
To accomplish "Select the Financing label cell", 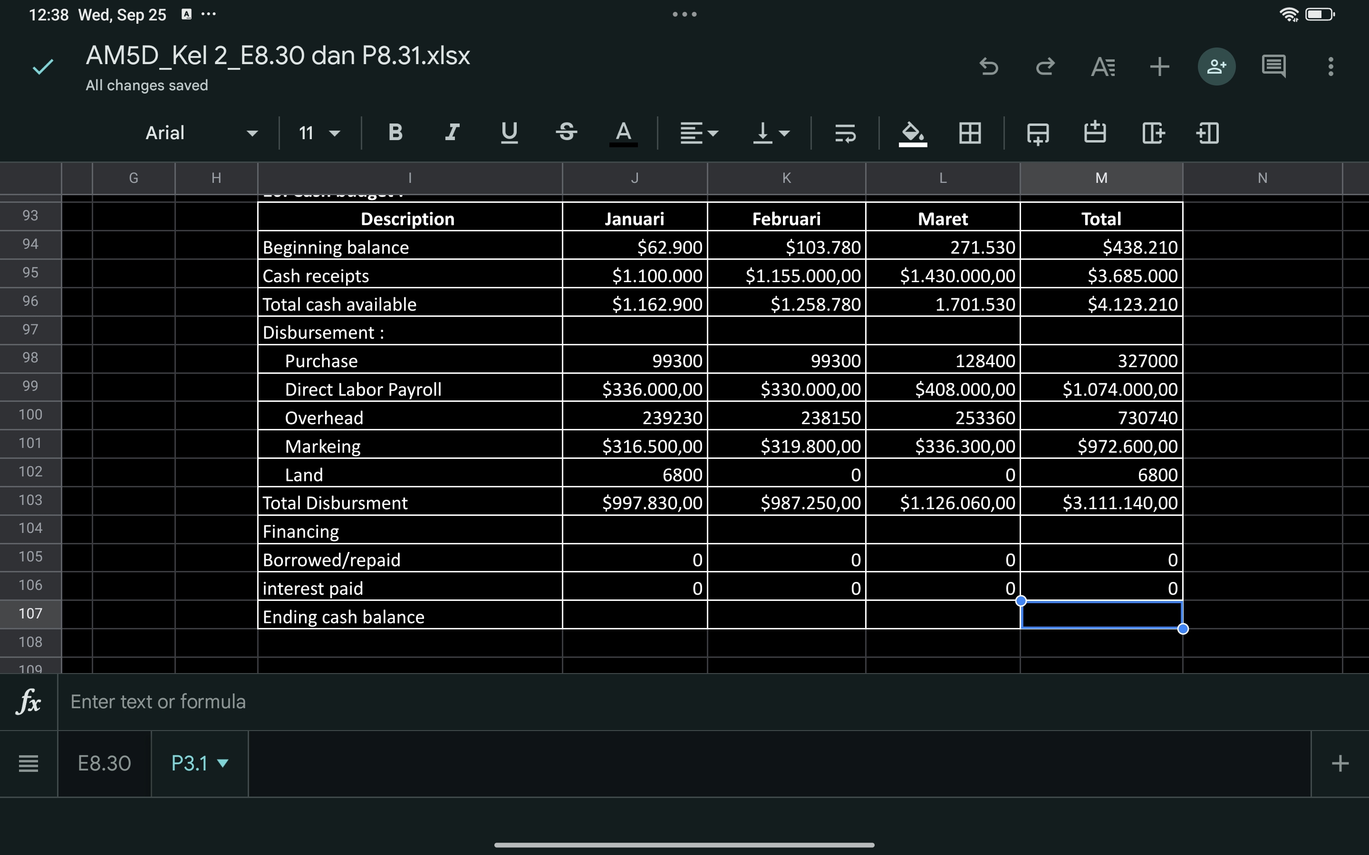I will [x=410, y=531].
